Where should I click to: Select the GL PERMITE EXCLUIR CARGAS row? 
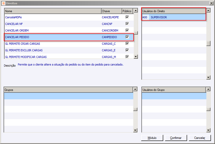pos(69,50)
